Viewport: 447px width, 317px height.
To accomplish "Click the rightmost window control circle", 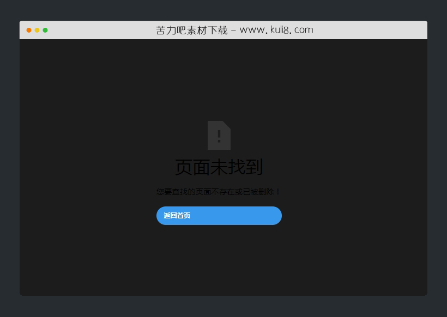I will tap(45, 30).
